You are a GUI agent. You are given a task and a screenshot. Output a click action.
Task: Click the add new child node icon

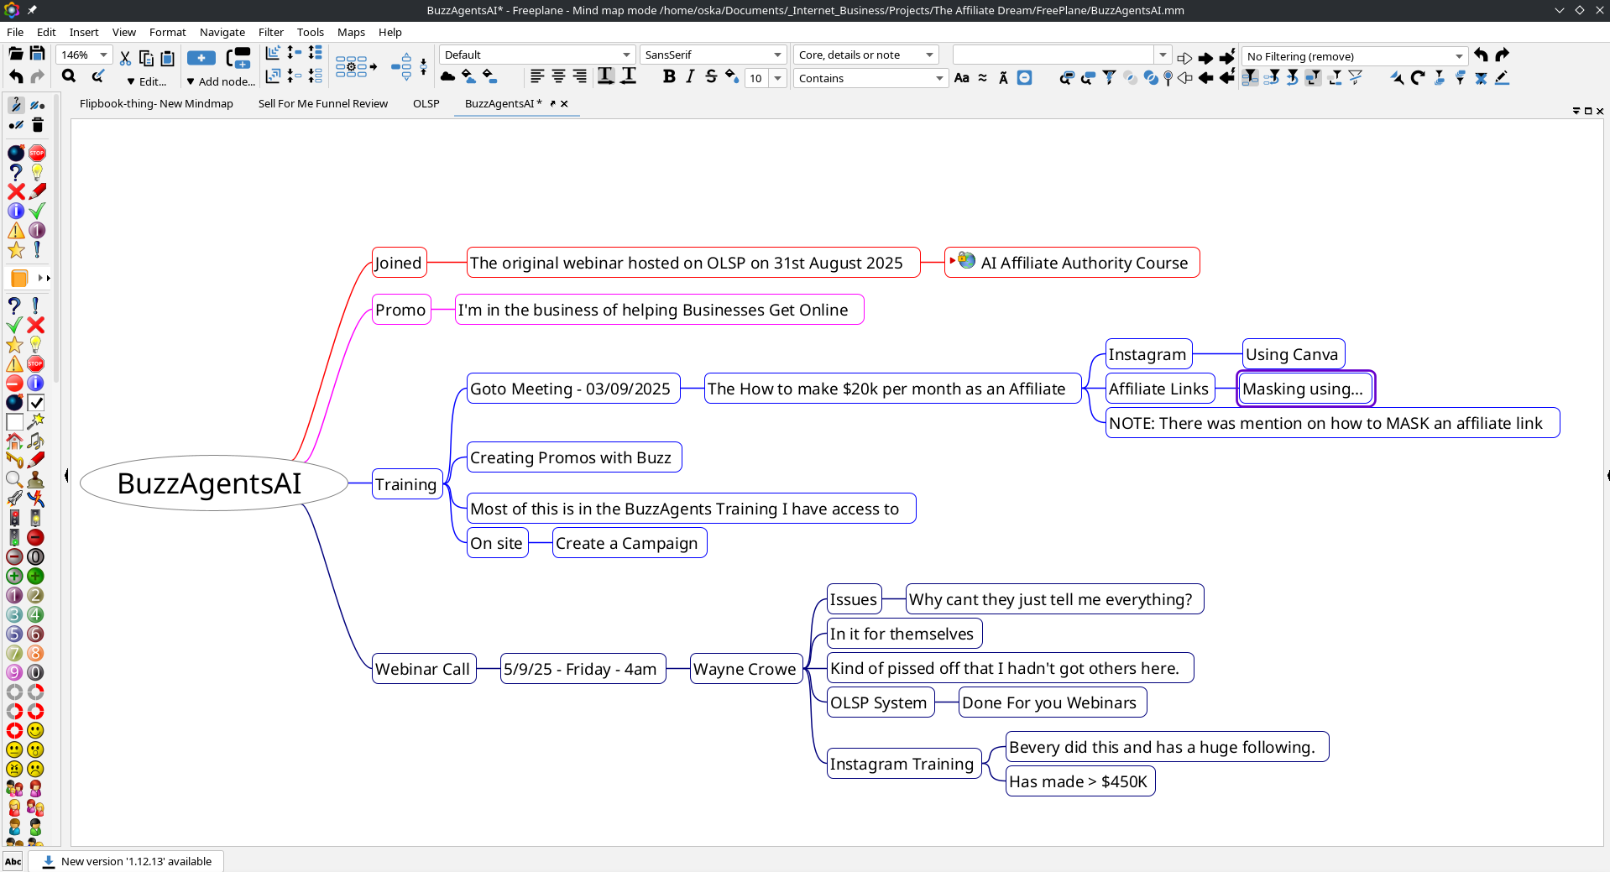pos(201,58)
